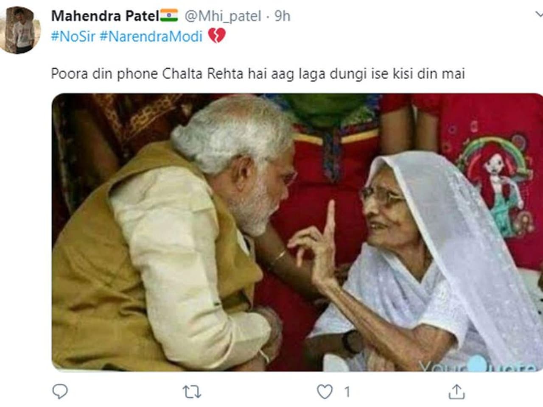Click the 9h timestamp of the tweet
Screen dimensions: 543x407
[282, 16]
